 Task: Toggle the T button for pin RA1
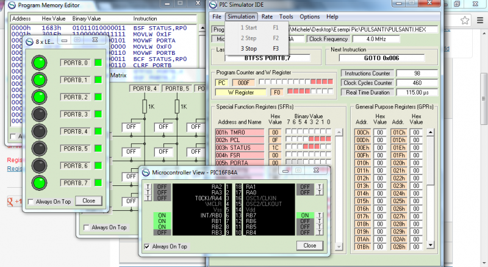[x=319, y=187]
